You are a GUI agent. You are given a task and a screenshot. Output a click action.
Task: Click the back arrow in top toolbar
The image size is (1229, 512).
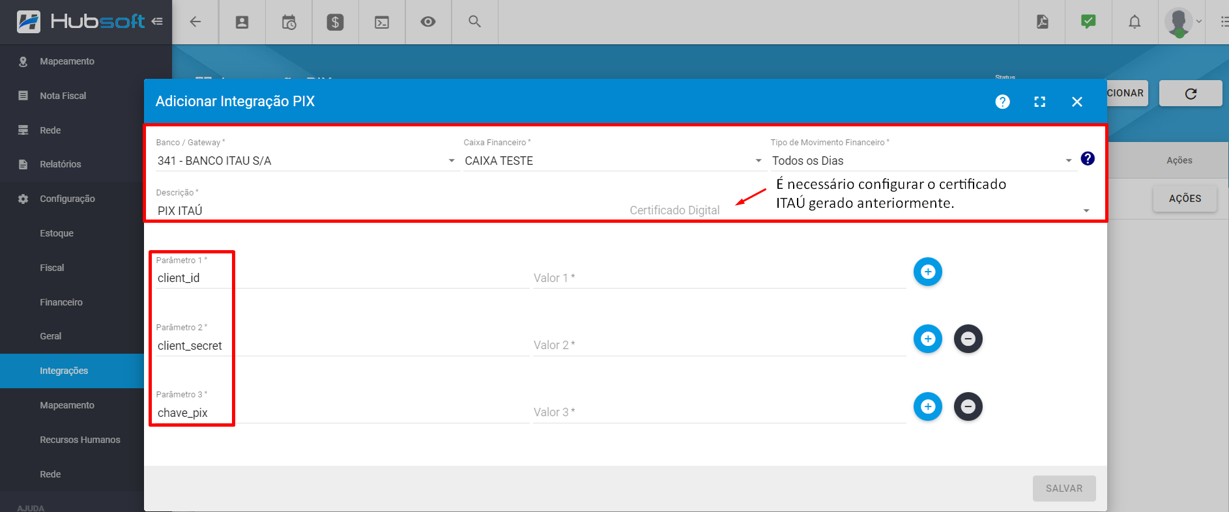[195, 21]
